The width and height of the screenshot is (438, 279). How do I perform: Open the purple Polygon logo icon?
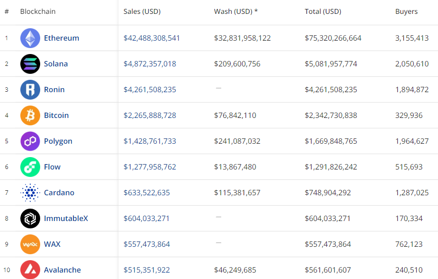click(x=30, y=141)
